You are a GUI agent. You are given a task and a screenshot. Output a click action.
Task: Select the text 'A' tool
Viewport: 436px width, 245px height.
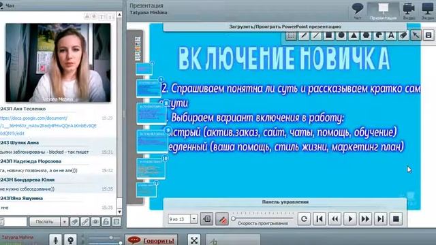[391, 35]
